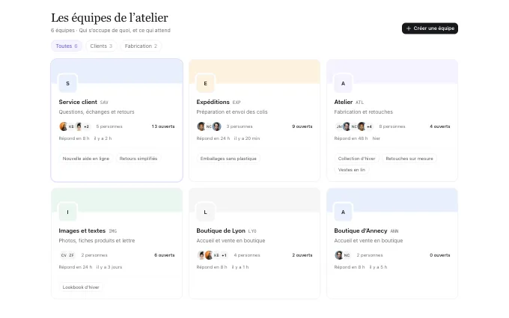Click the CV initials avatar in Images et textes
Viewport: 509px width, 318px height.
click(x=64, y=255)
